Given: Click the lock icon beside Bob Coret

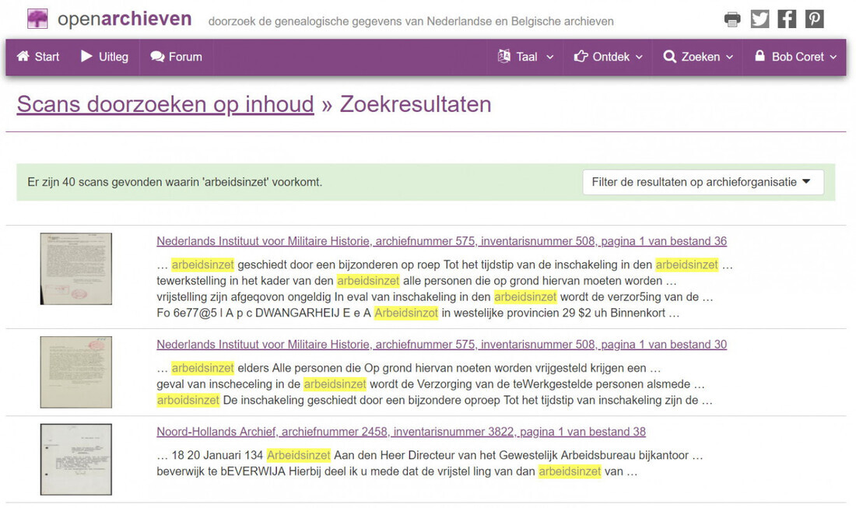Looking at the screenshot, I should click(760, 56).
